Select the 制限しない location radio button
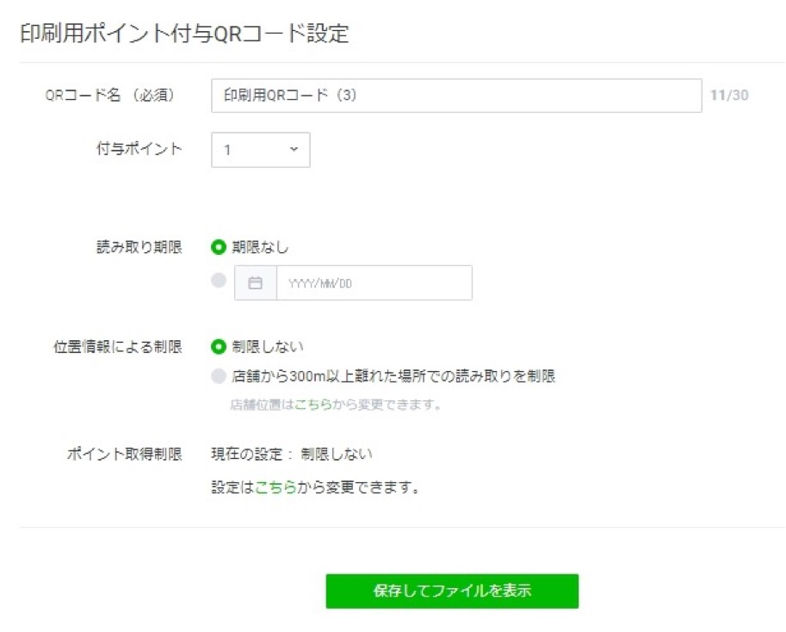Screen dimensions: 786x632 point(219,346)
